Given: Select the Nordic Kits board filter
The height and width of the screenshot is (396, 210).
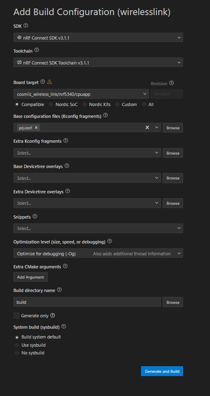Looking at the screenshot, I should pyautogui.click(x=84, y=104).
